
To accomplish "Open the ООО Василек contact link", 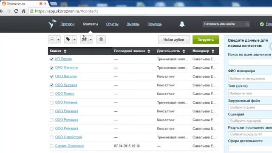I will (x=66, y=76).
